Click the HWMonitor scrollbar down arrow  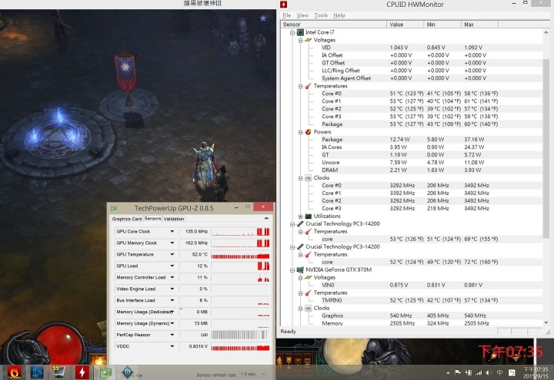[x=546, y=322]
